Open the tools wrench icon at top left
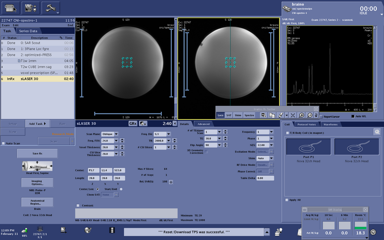Image resolution: width=384 pixels, height=240 pixels. (x=51, y=8)
